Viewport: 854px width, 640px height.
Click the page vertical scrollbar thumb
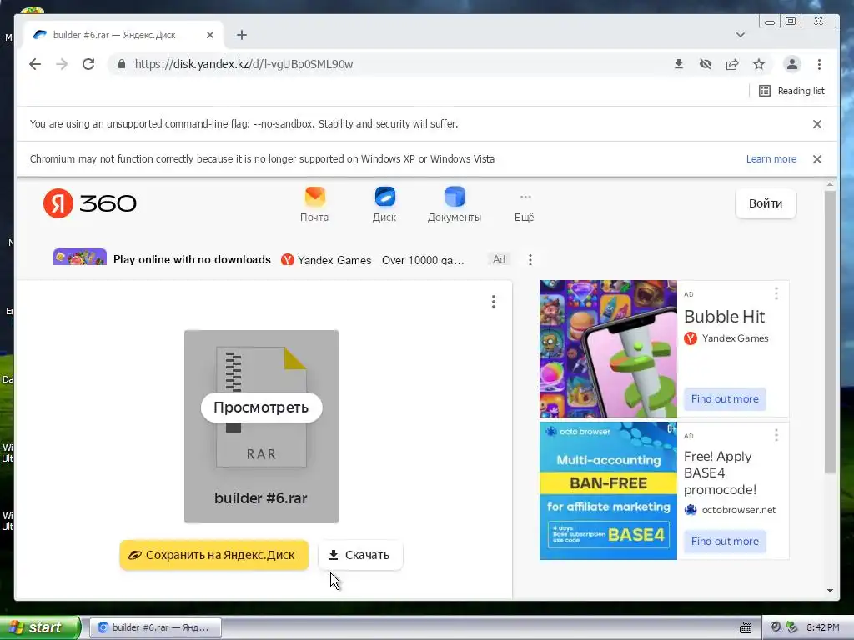(x=830, y=332)
